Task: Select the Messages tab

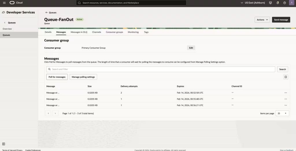Action: click(61, 32)
